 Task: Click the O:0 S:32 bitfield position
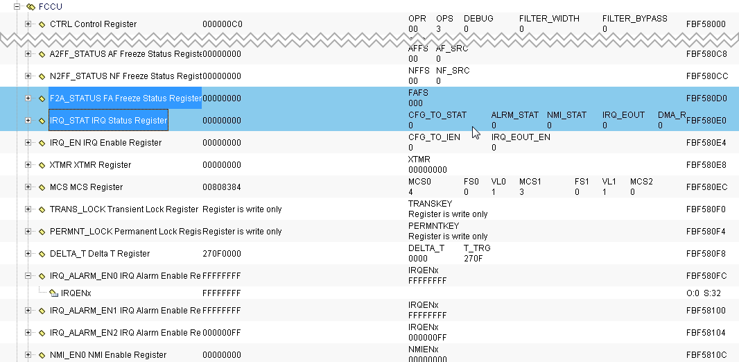(x=704, y=293)
